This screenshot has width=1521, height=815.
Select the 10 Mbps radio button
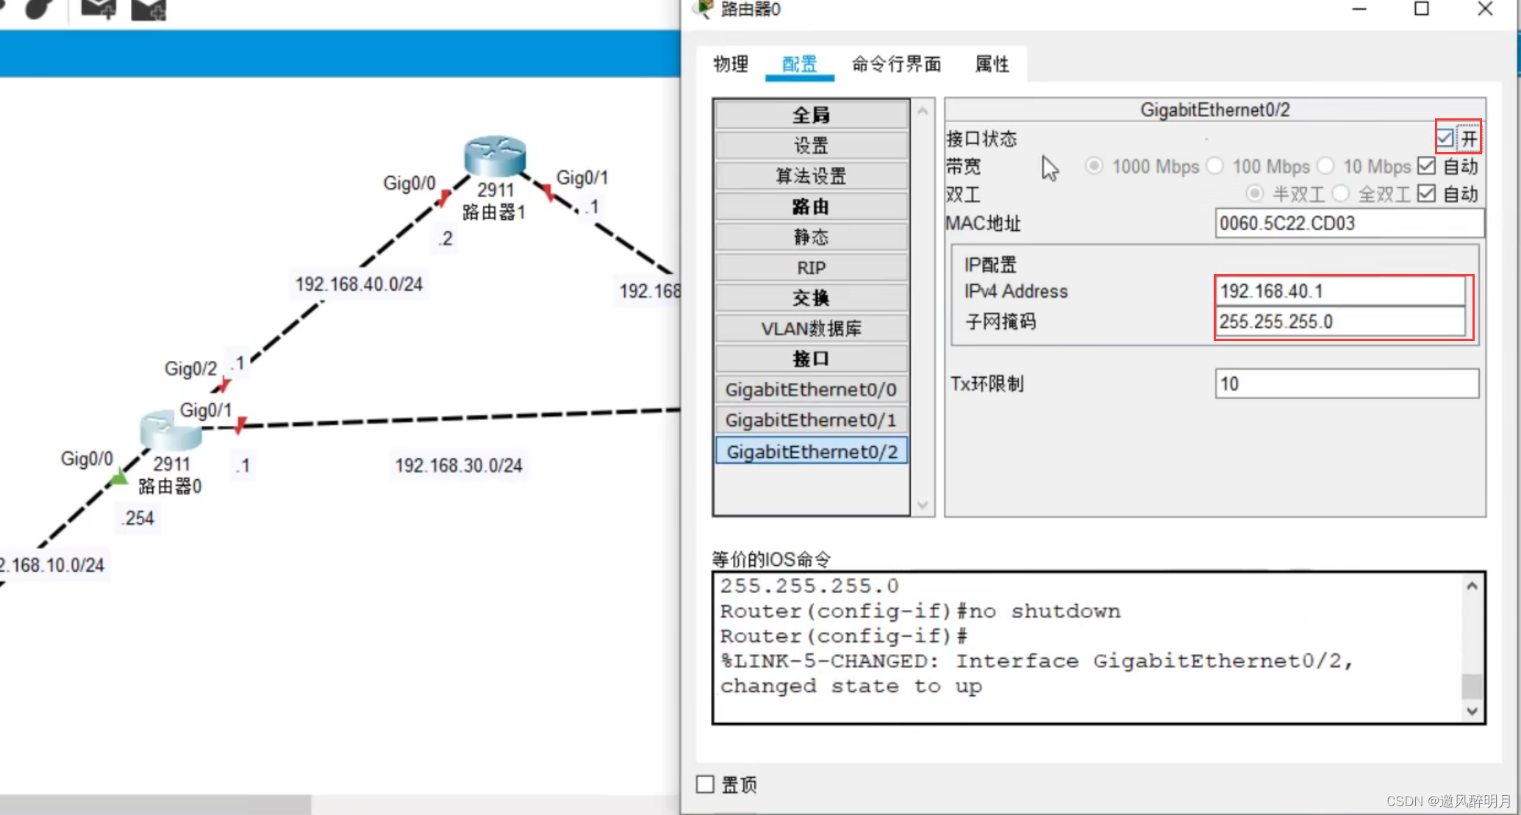1325,166
